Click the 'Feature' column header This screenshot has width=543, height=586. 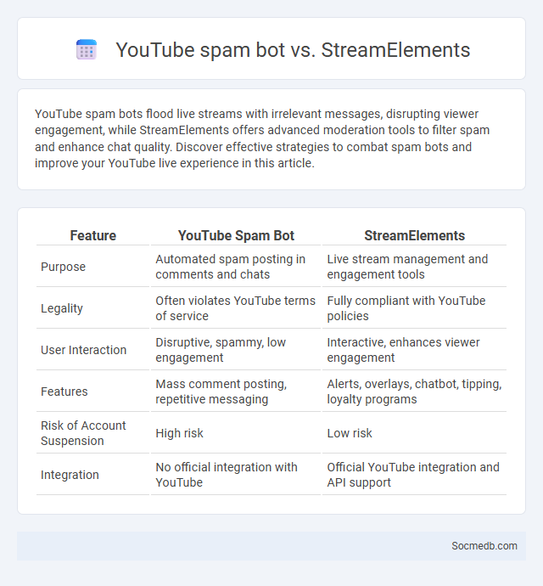pyautogui.click(x=93, y=235)
